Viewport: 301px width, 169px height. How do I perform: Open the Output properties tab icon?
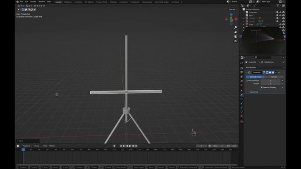tap(241, 72)
